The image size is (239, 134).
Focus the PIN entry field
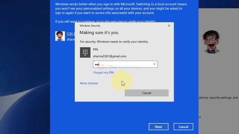tap(125, 64)
